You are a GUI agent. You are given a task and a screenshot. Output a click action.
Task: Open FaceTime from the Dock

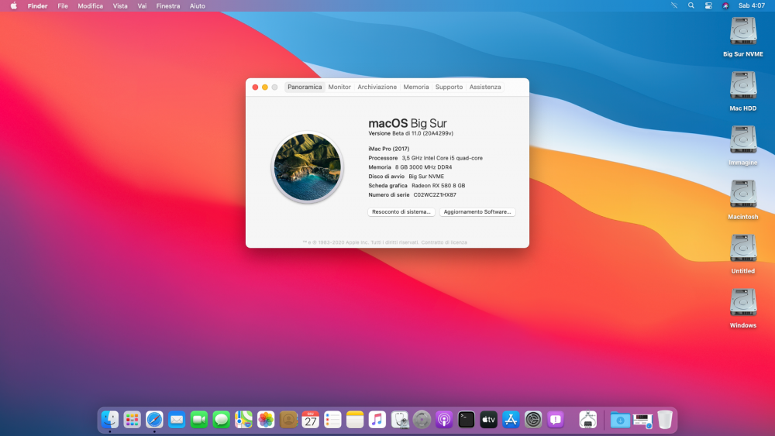(x=198, y=420)
